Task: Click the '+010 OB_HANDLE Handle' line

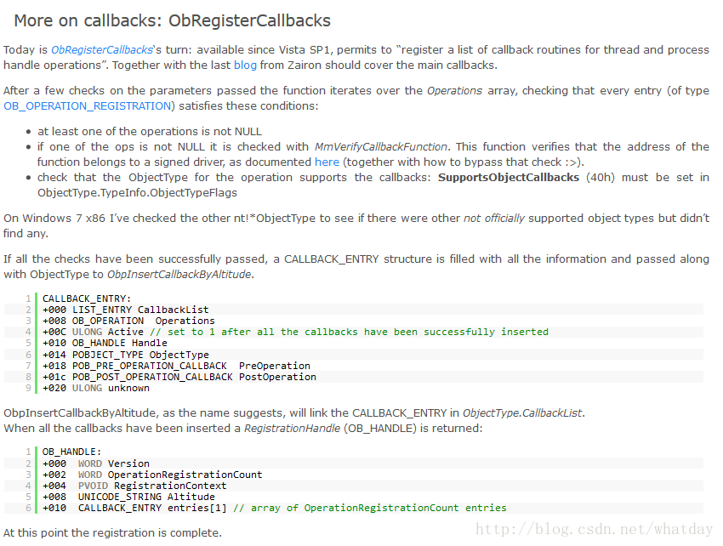Action: [x=105, y=343]
